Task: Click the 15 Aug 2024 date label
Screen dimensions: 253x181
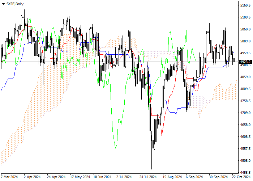Action: [x=172, y=177]
